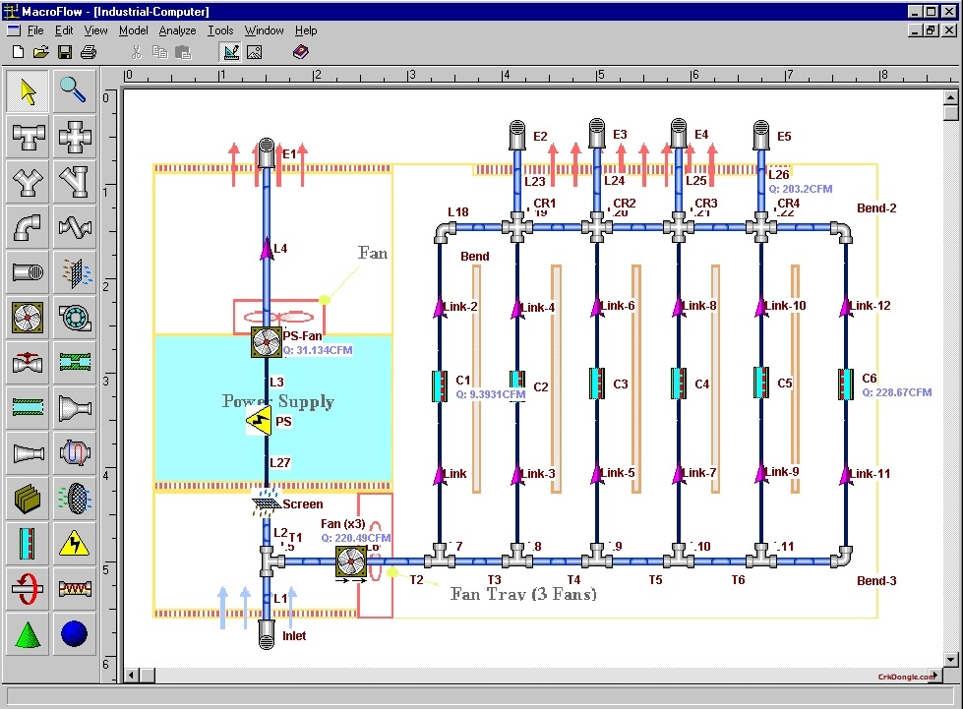Open the Analyze menu
Screen dimensions: 963x709
point(177,30)
